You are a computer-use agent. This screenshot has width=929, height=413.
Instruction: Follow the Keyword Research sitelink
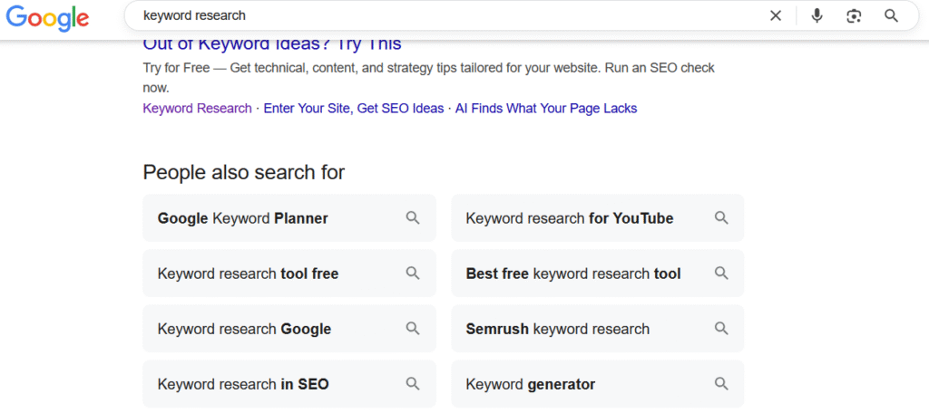click(197, 109)
